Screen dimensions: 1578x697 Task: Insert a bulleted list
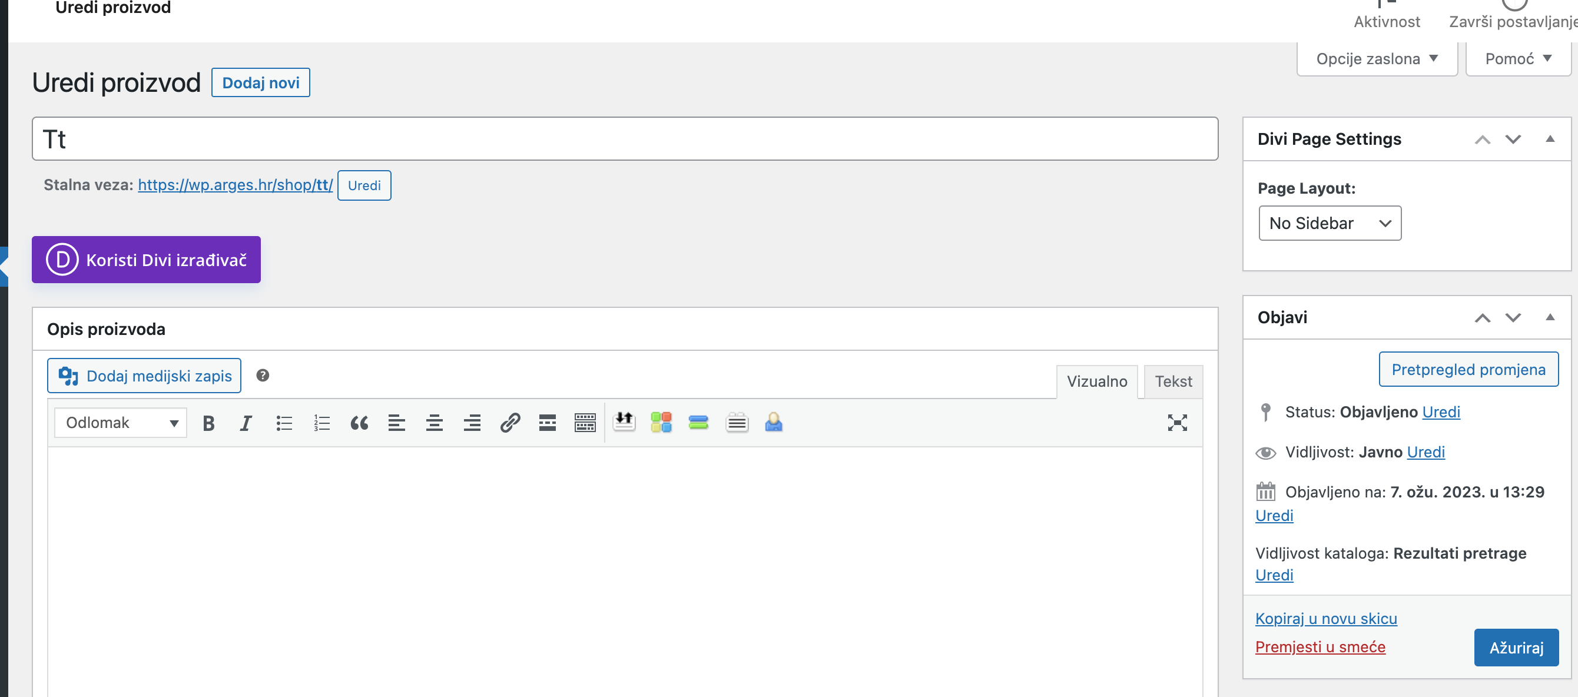point(284,423)
